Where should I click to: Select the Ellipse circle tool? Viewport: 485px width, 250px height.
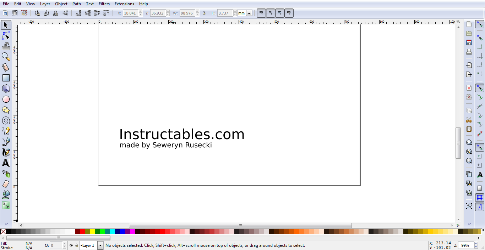click(6, 99)
